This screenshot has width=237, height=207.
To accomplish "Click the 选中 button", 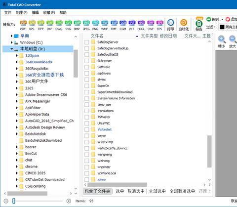I will tap(119, 191).
